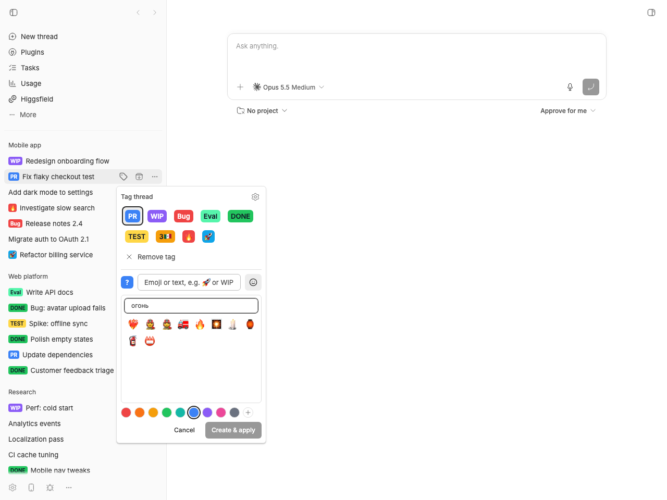This screenshot has height=500, width=667.
Task: Select the candle emoji
Action: [x=233, y=324]
